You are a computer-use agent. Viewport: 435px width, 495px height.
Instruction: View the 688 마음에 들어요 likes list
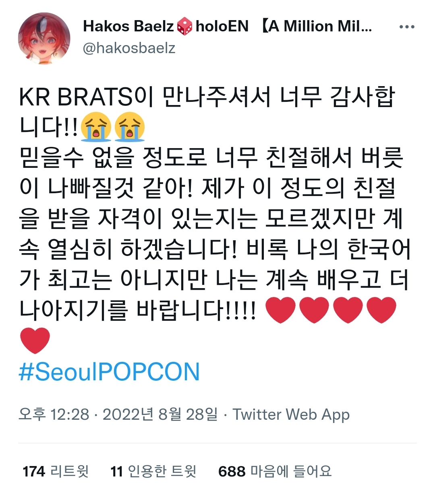click(x=275, y=471)
